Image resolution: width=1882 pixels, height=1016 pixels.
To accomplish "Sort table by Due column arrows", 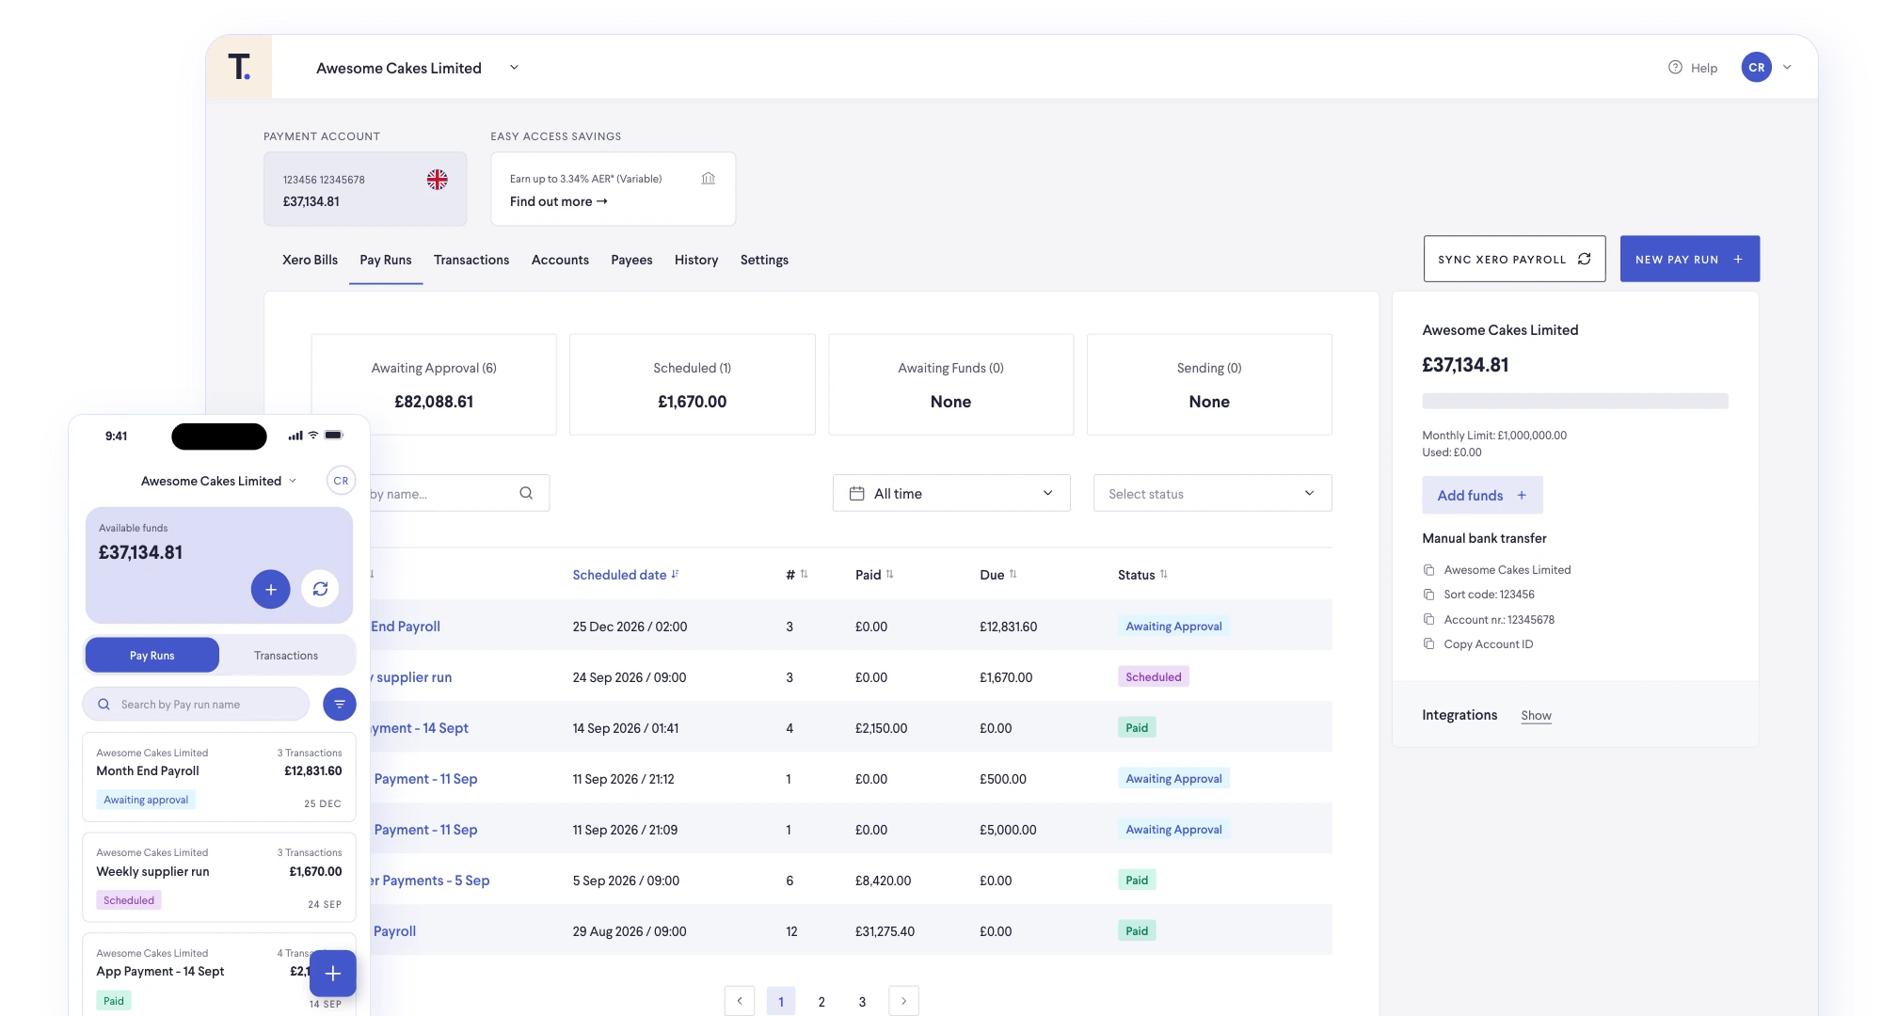I will click(x=1013, y=574).
